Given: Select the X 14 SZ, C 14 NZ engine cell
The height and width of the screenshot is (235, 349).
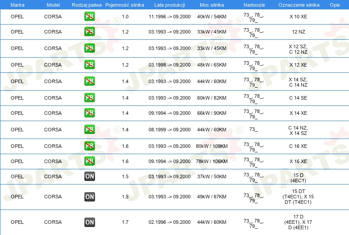Looking at the screenshot, I should click(298, 82).
